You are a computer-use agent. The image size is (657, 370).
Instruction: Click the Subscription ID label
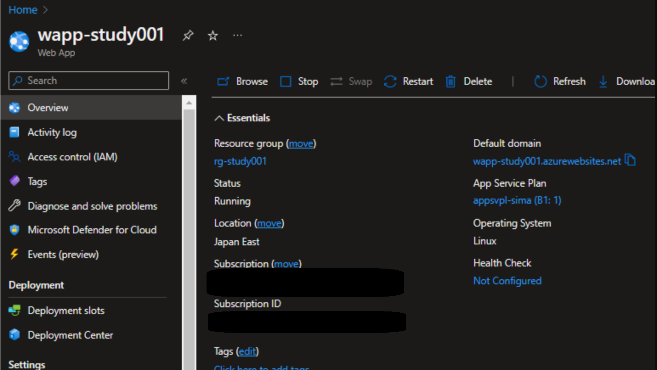[x=247, y=304]
